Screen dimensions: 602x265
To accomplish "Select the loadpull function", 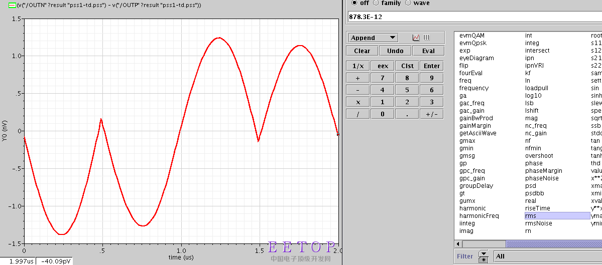I will tap(536, 88).
